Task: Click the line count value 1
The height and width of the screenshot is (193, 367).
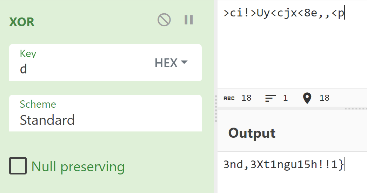Action: tap(285, 98)
